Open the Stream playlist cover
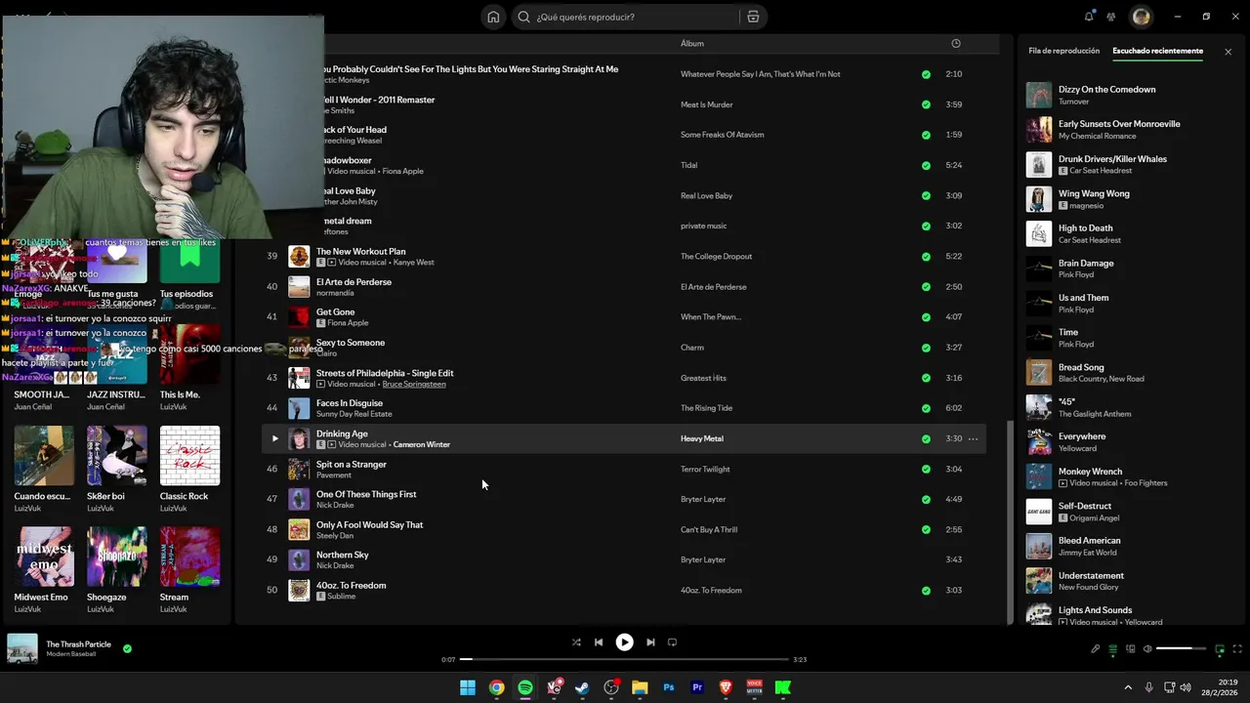This screenshot has width=1250, height=703. click(x=189, y=557)
